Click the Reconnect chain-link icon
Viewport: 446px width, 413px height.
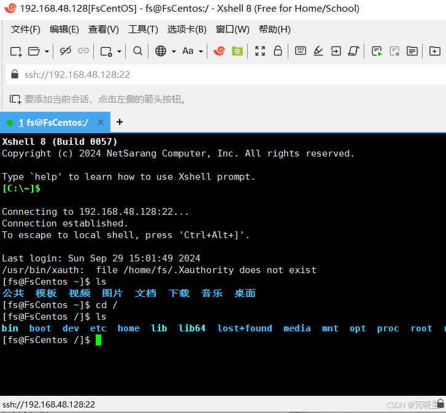coord(83,51)
